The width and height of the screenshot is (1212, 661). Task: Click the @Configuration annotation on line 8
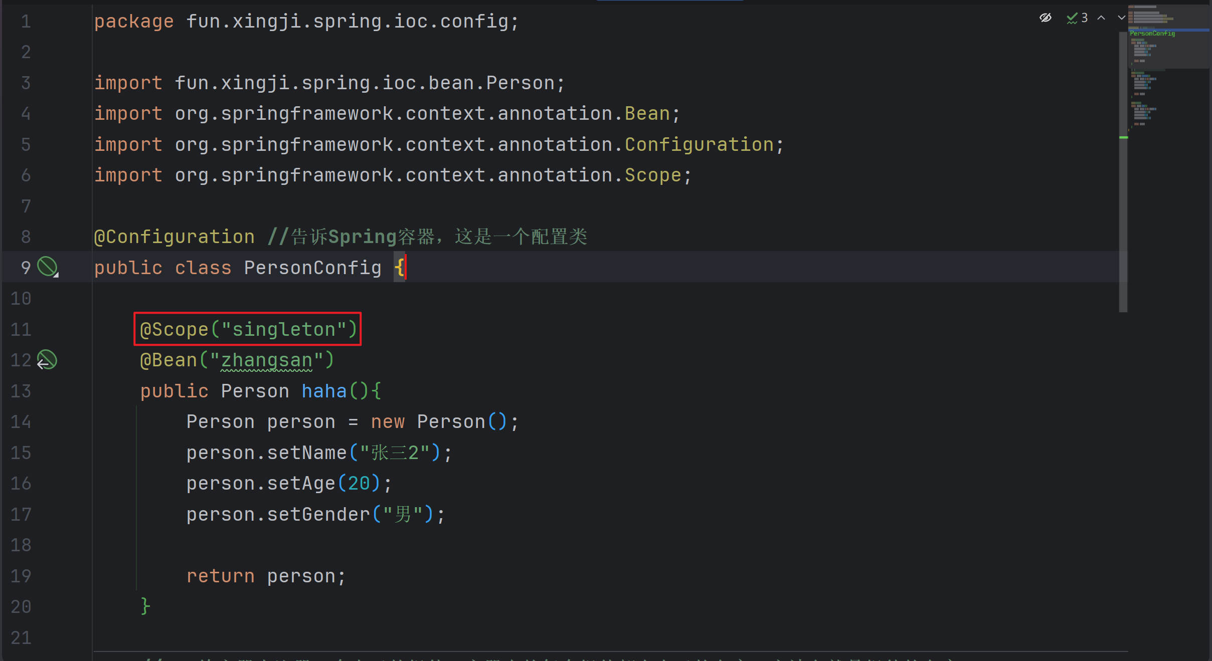tap(174, 237)
